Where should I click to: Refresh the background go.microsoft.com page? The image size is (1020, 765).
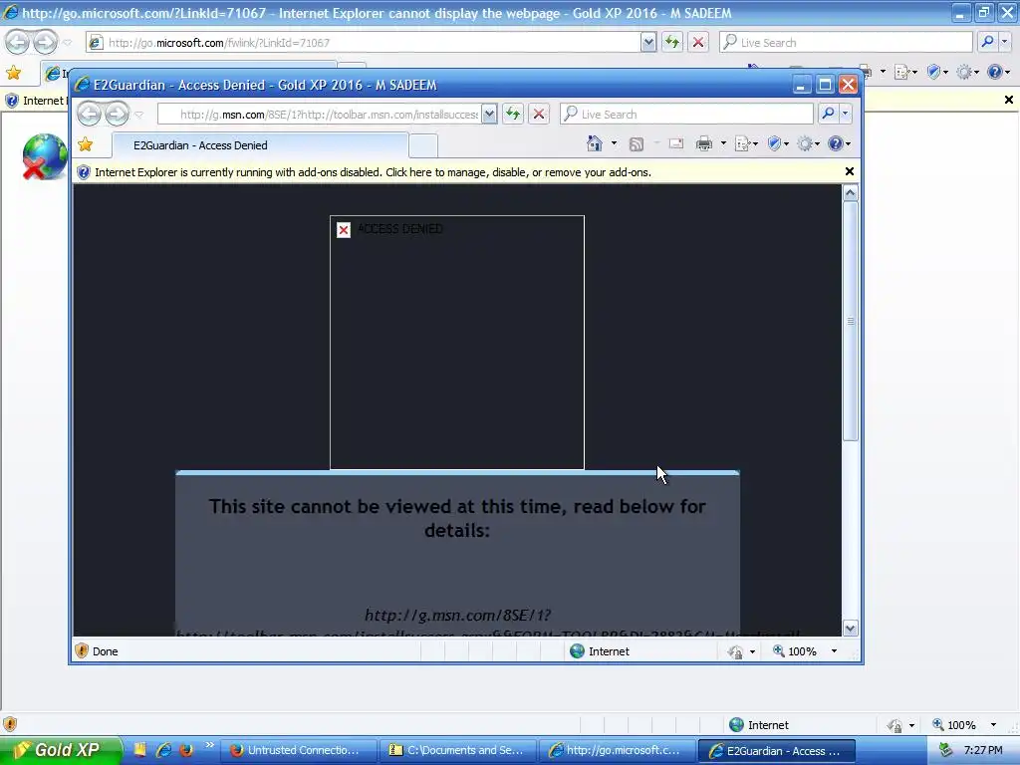click(672, 42)
